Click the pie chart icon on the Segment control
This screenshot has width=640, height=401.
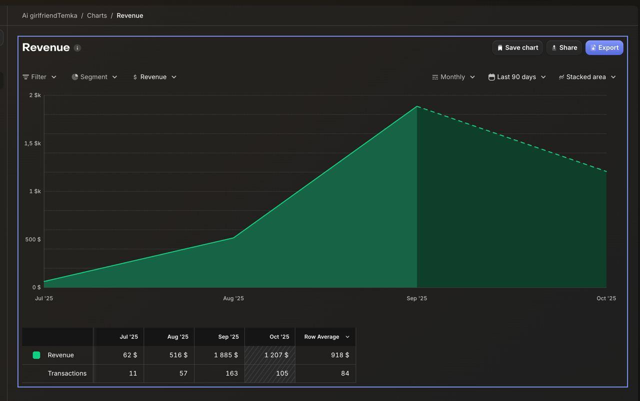75,77
